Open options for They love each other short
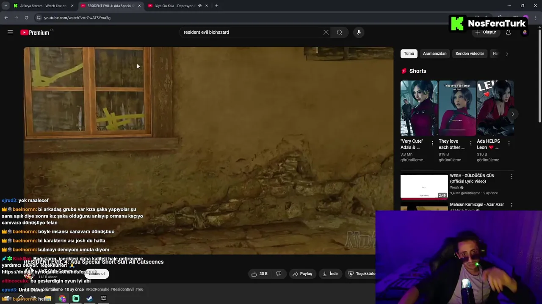 (x=470, y=144)
